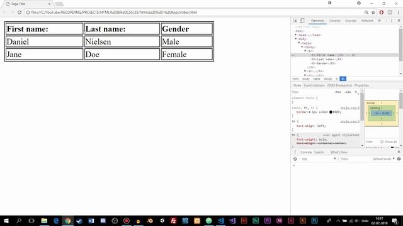The height and width of the screenshot is (226, 403).
Task: Switch to the top Console tab in DevTools
Action: (334, 21)
